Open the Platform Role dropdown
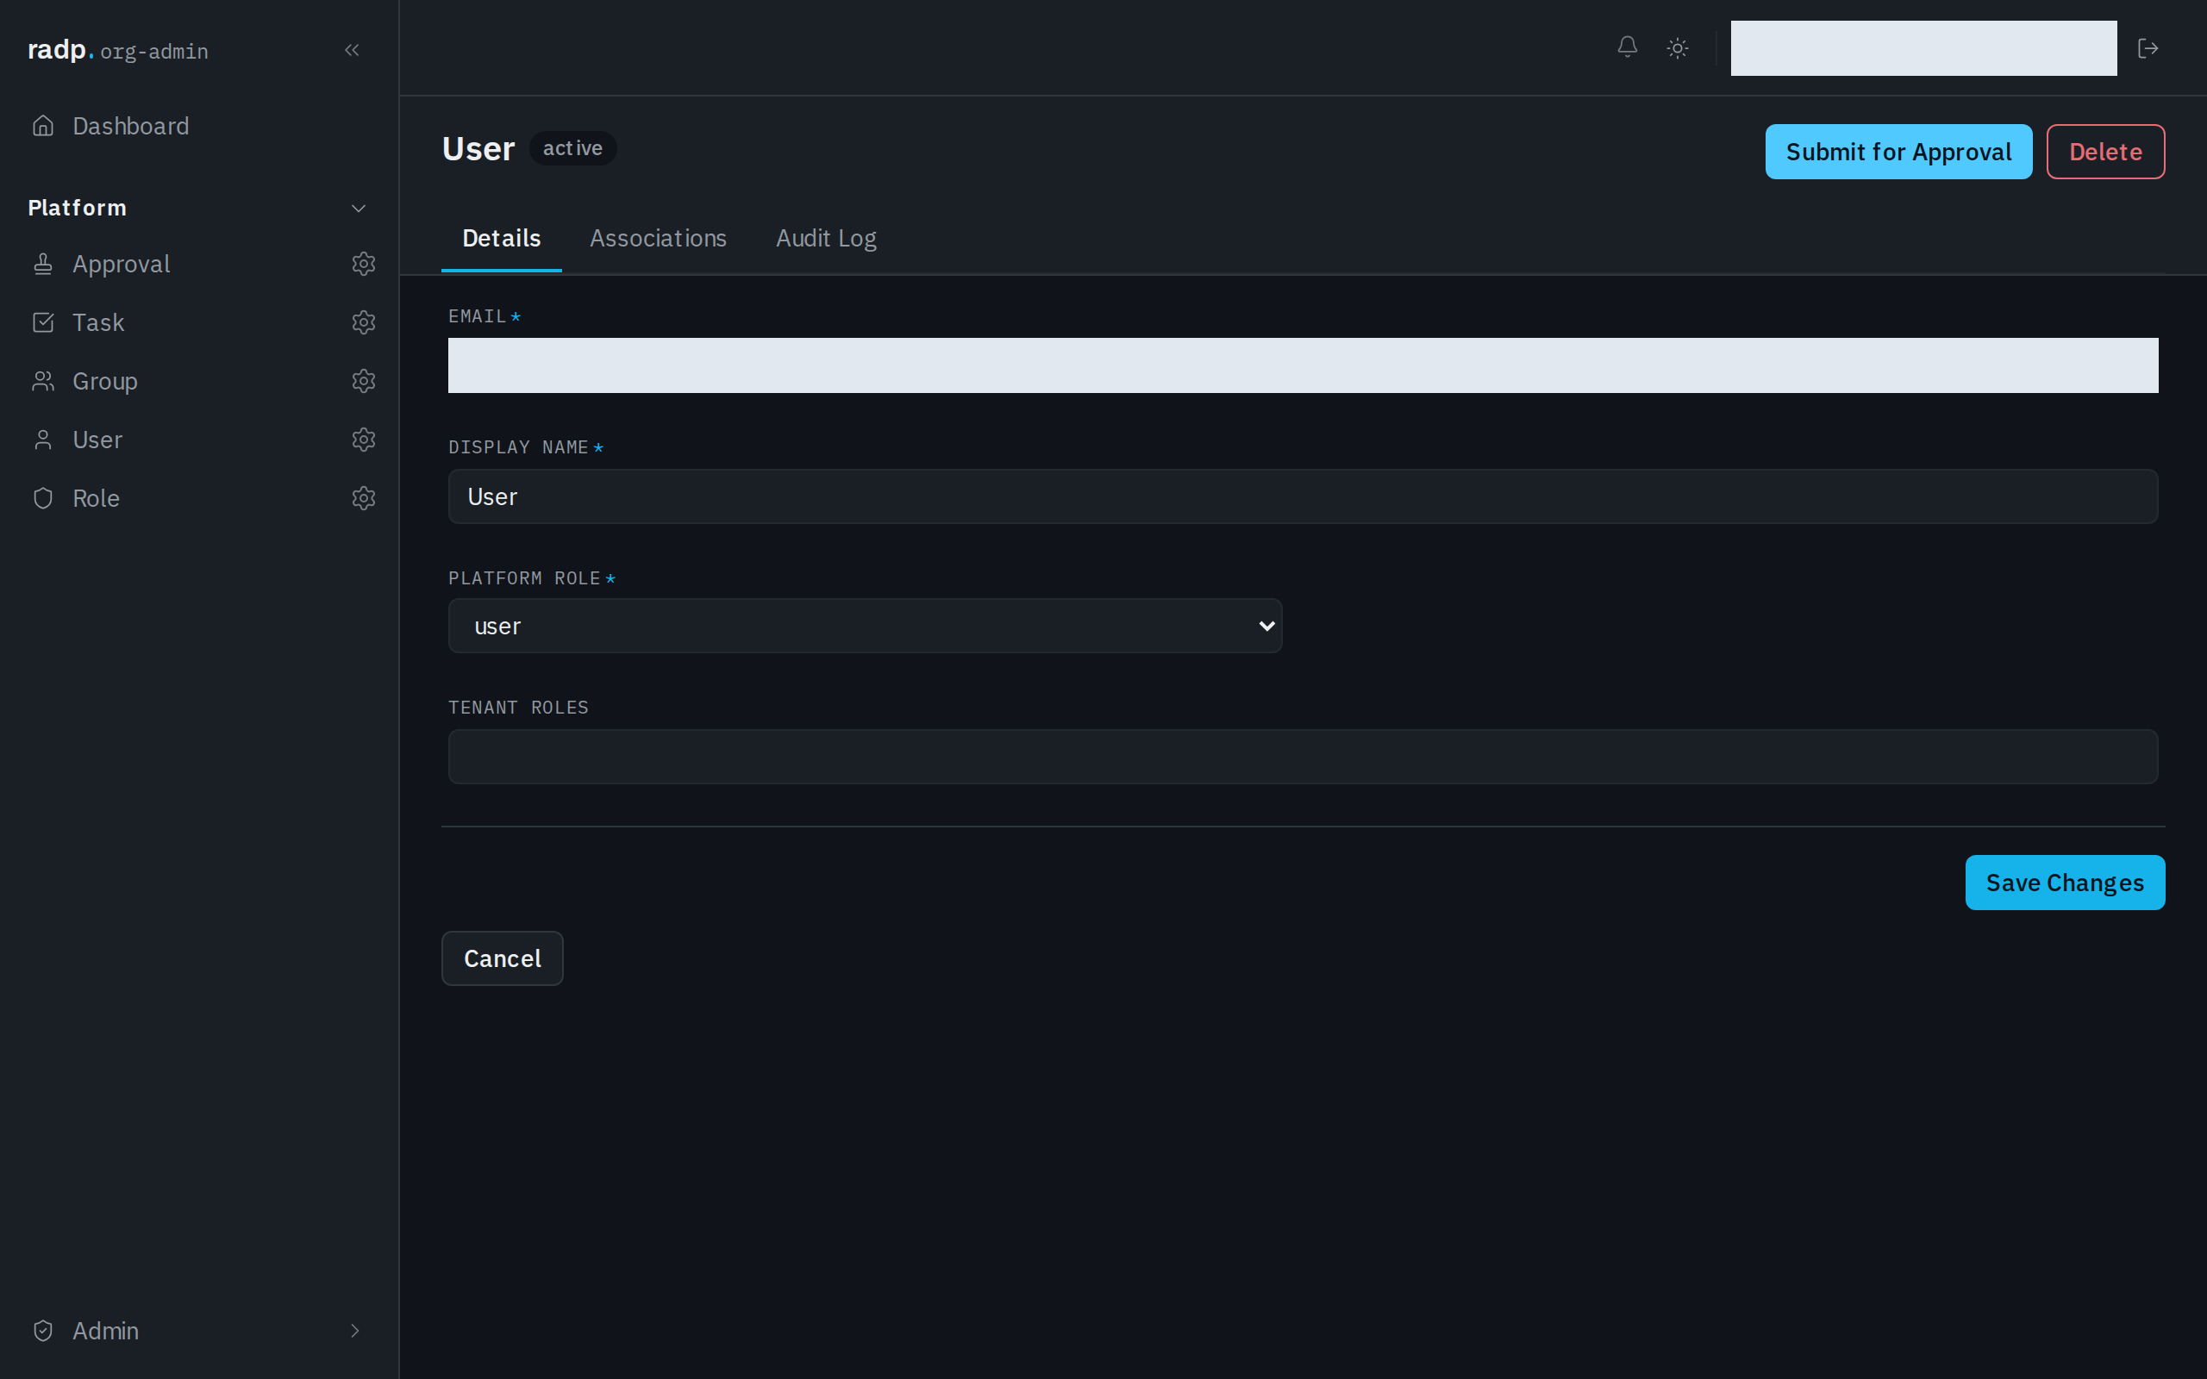2207x1379 pixels. (x=865, y=626)
